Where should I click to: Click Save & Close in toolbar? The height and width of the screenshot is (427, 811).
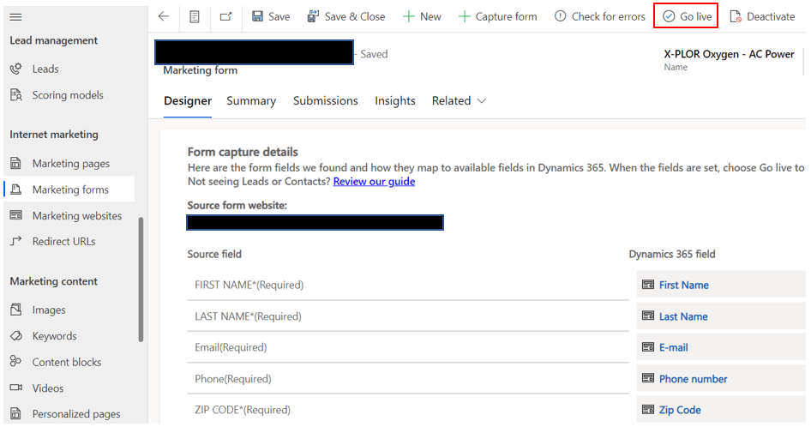click(x=346, y=16)
